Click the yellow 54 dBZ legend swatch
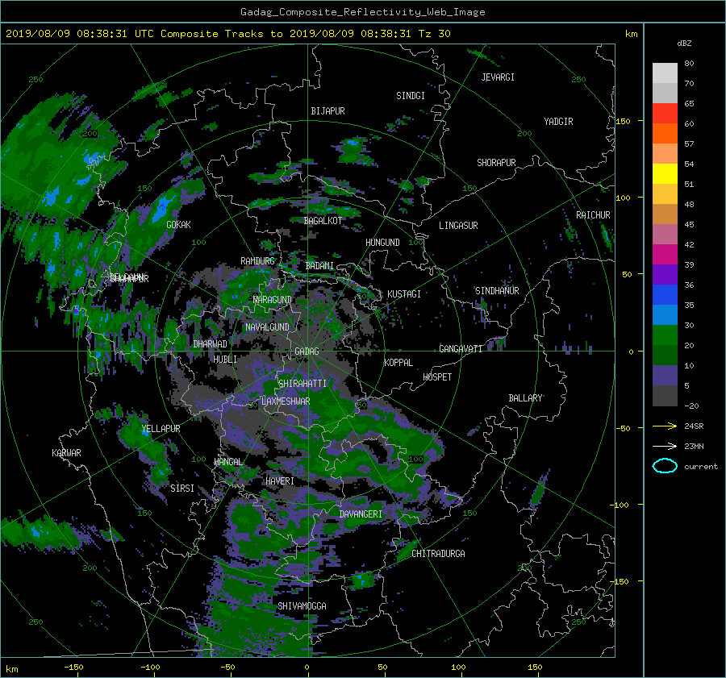Screen dimensions: 726x678 (x=665, y=173)
